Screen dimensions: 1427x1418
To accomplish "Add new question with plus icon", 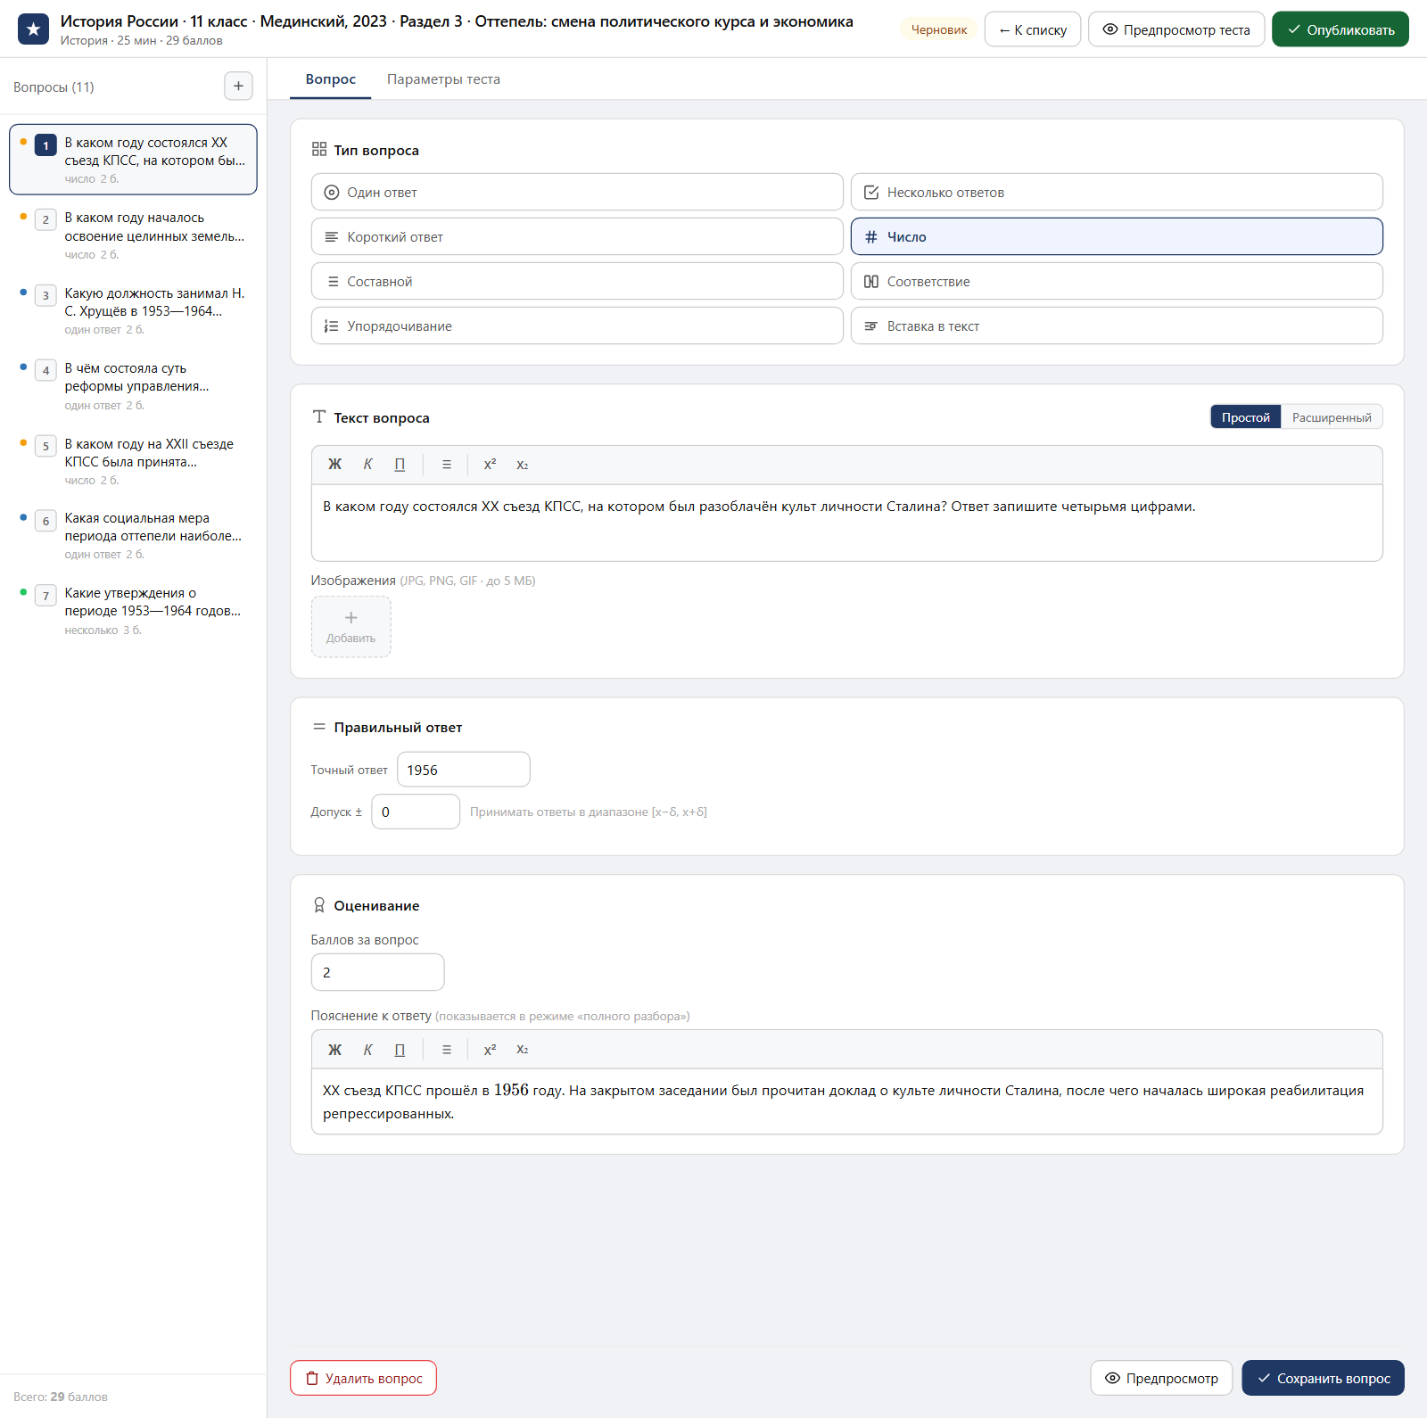I will pos(238,87).
